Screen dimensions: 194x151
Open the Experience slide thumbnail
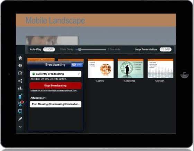point(131,69)
